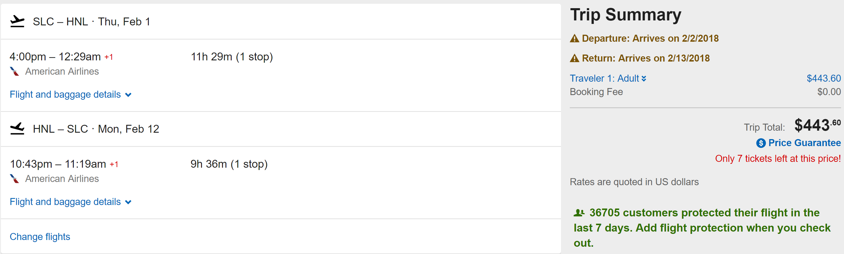Click the departing plane icon for SLC – HNL
Screen dimensions: 844x254
click(18, 22)
